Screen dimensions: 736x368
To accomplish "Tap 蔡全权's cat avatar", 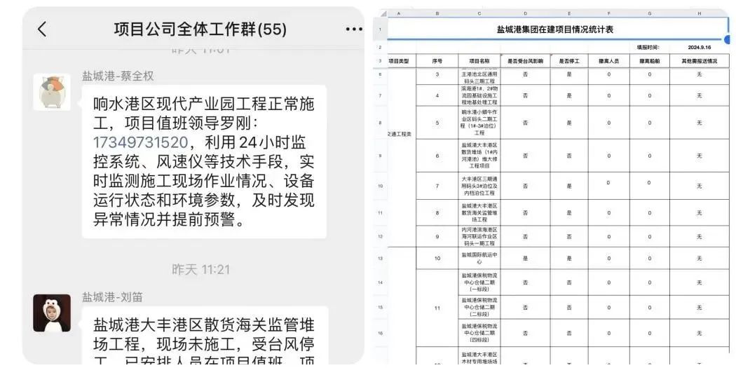I will point(52,92).
